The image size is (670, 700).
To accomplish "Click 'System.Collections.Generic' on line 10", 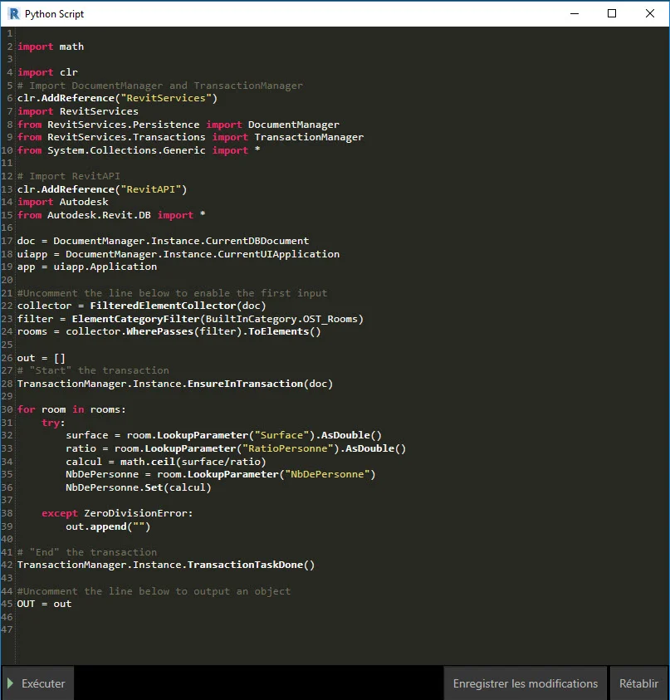I will (126, 150).
